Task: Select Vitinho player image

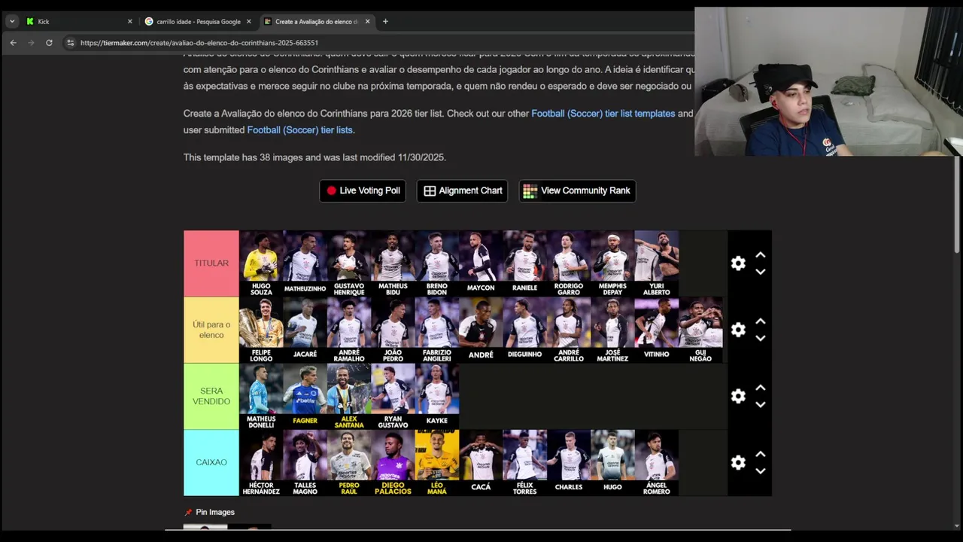Action: click(x=657, y=330)
